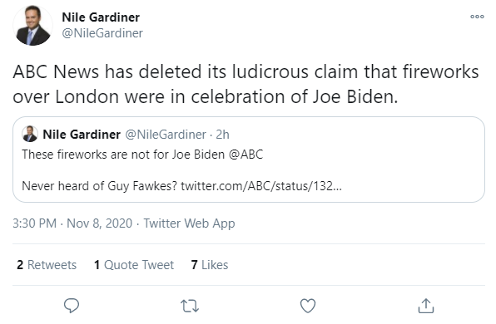
Task: Click the reply speech bubble icon
Action: (x=72, y=306)
